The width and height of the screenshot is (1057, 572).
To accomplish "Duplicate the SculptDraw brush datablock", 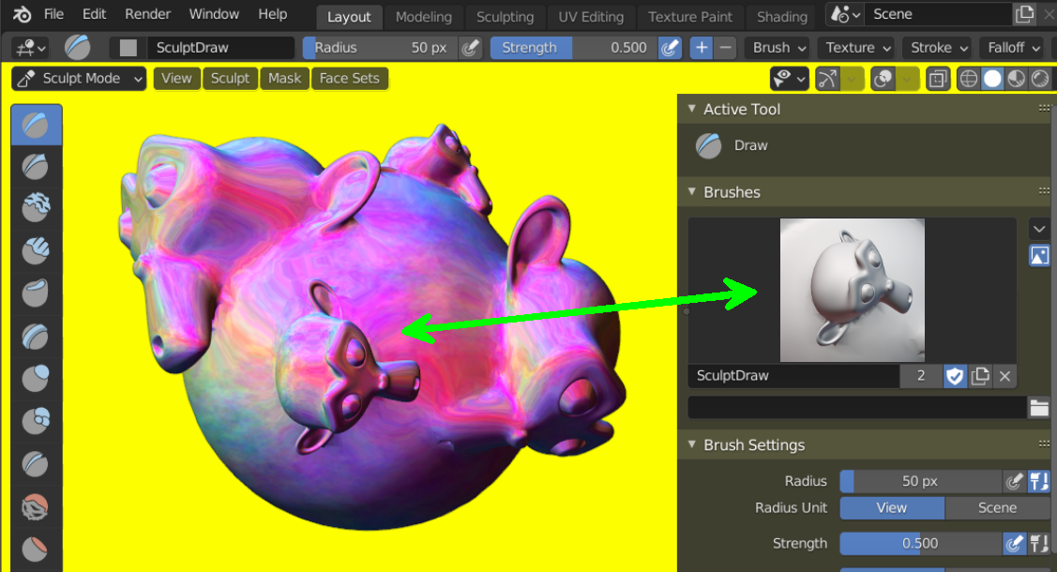I will [x=980, y=376].
